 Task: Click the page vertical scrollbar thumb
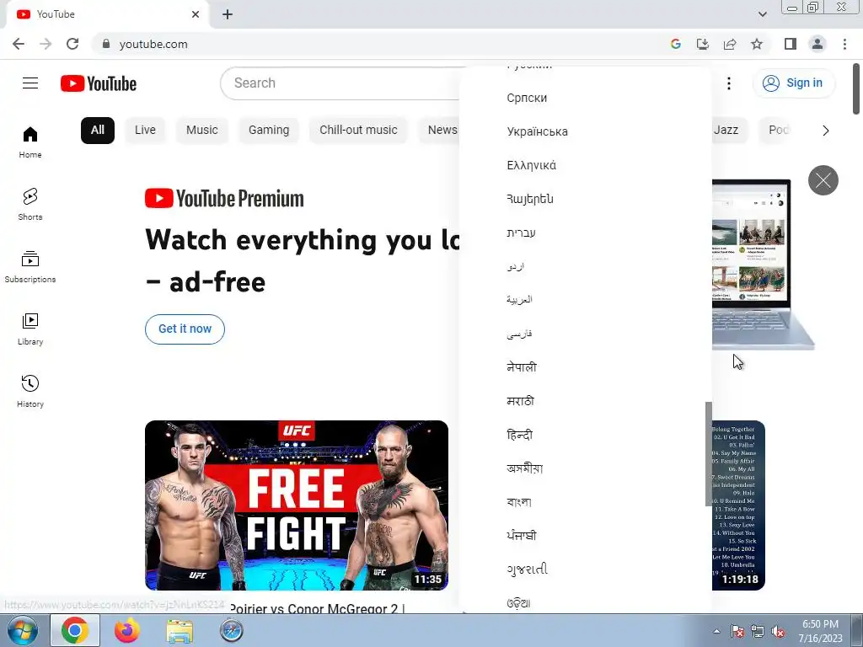[856, 89]
